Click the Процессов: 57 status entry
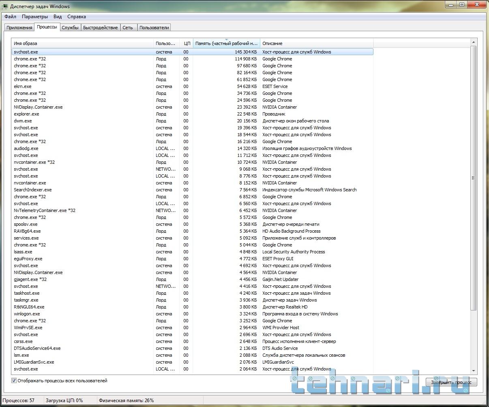This screenshot has height=407, width=489. click(19, 401)
